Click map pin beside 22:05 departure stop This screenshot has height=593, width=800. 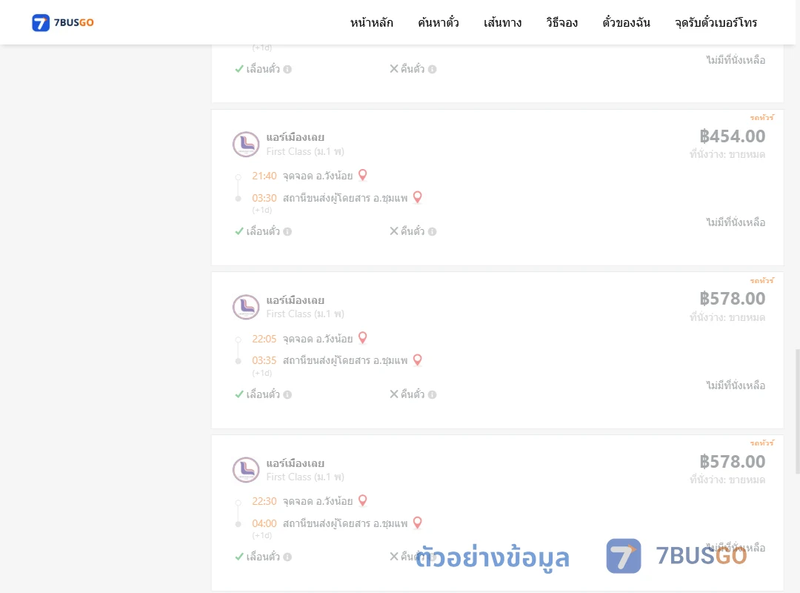tap(363, 337)
